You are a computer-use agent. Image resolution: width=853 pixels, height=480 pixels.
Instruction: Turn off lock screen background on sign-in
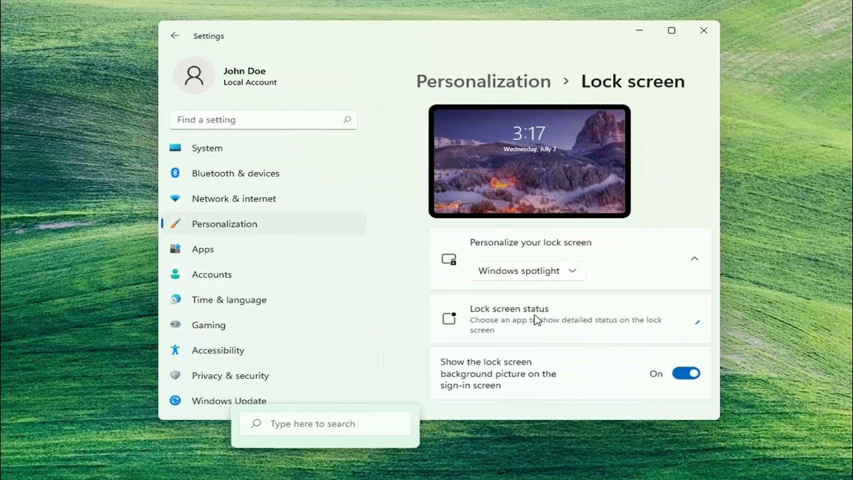(x=686, y=373)
